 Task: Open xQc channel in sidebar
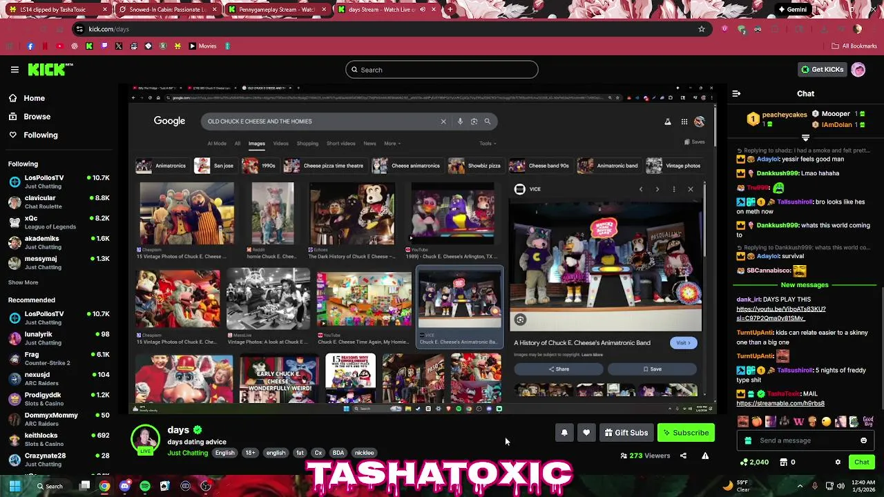(59, 222)
